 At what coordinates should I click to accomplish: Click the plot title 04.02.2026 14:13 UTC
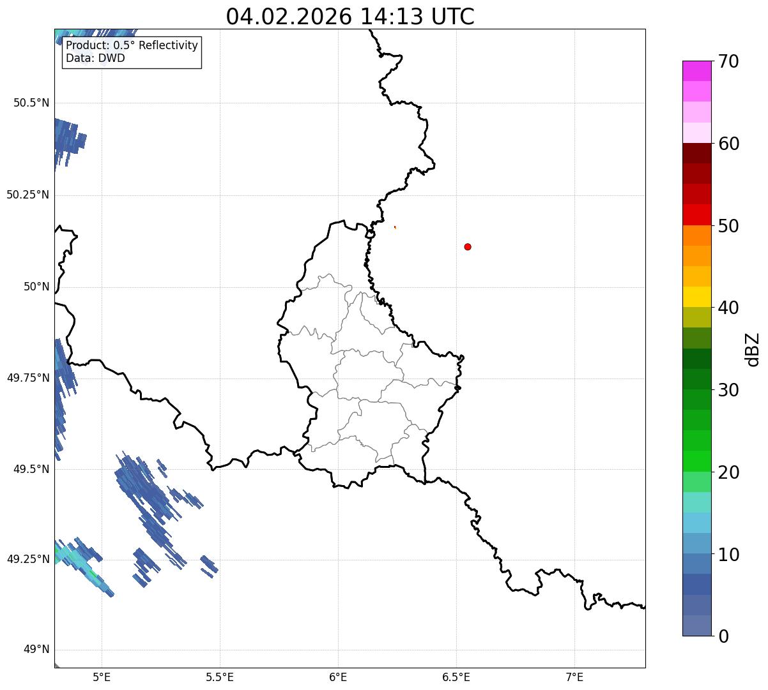point(350,17)
